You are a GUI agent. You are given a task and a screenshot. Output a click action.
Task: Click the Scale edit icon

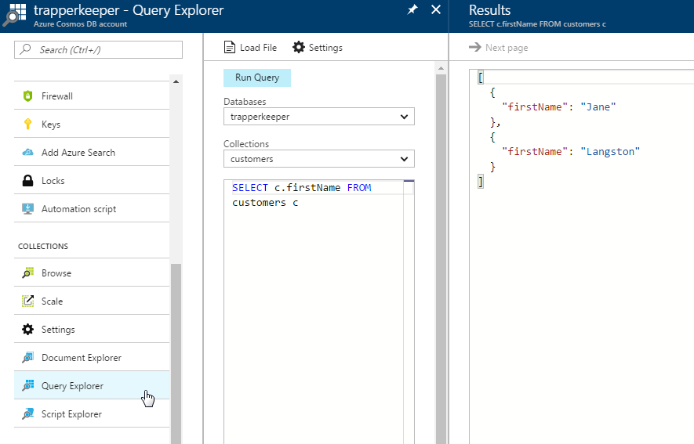tap(27, 301)
